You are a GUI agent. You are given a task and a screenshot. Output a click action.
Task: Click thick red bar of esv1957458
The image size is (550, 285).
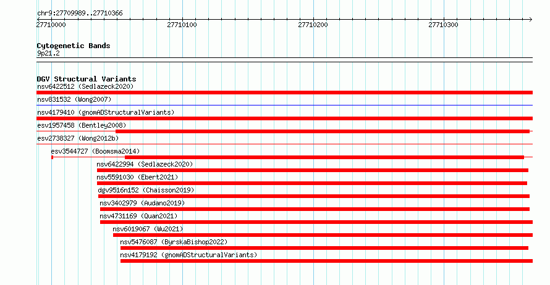coord(323,131)
